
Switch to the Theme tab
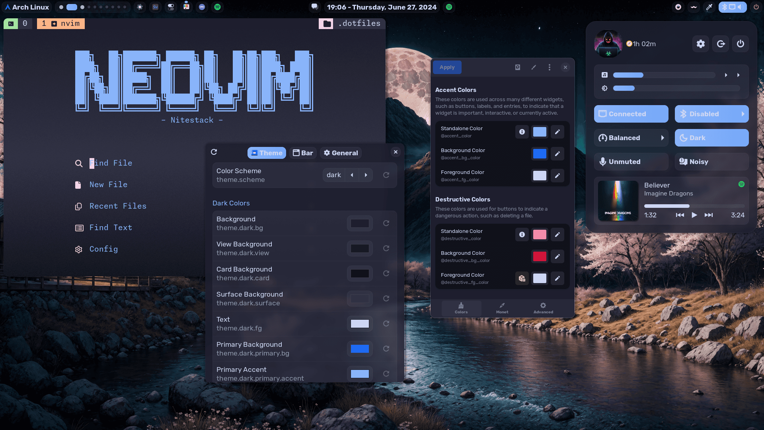tap(267, 153)
